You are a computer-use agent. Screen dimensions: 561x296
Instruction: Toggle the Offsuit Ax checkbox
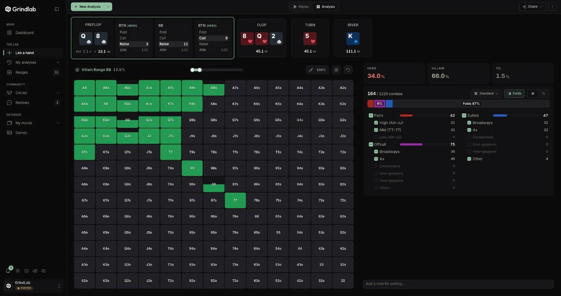point(376,159)
